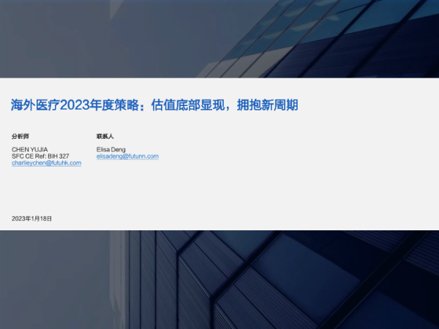The image size is (439, 329).
Task: Select the contact name Elisa Deng
Action: coord(111,150)
